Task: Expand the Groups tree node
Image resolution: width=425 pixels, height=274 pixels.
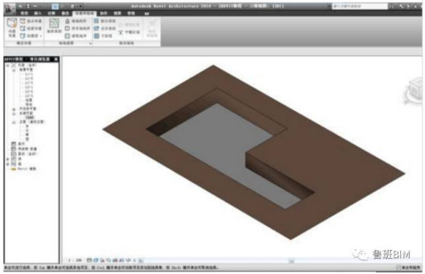Action: [8, 164]
